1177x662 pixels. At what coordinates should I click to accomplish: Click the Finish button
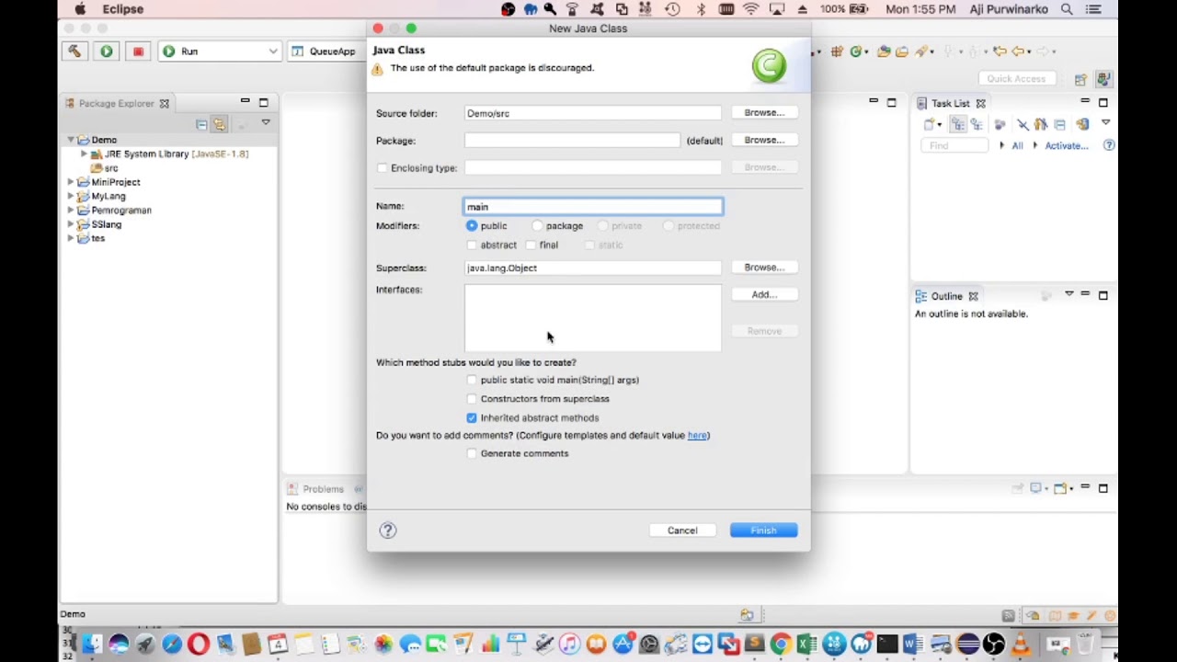click(x=763, y=531)
